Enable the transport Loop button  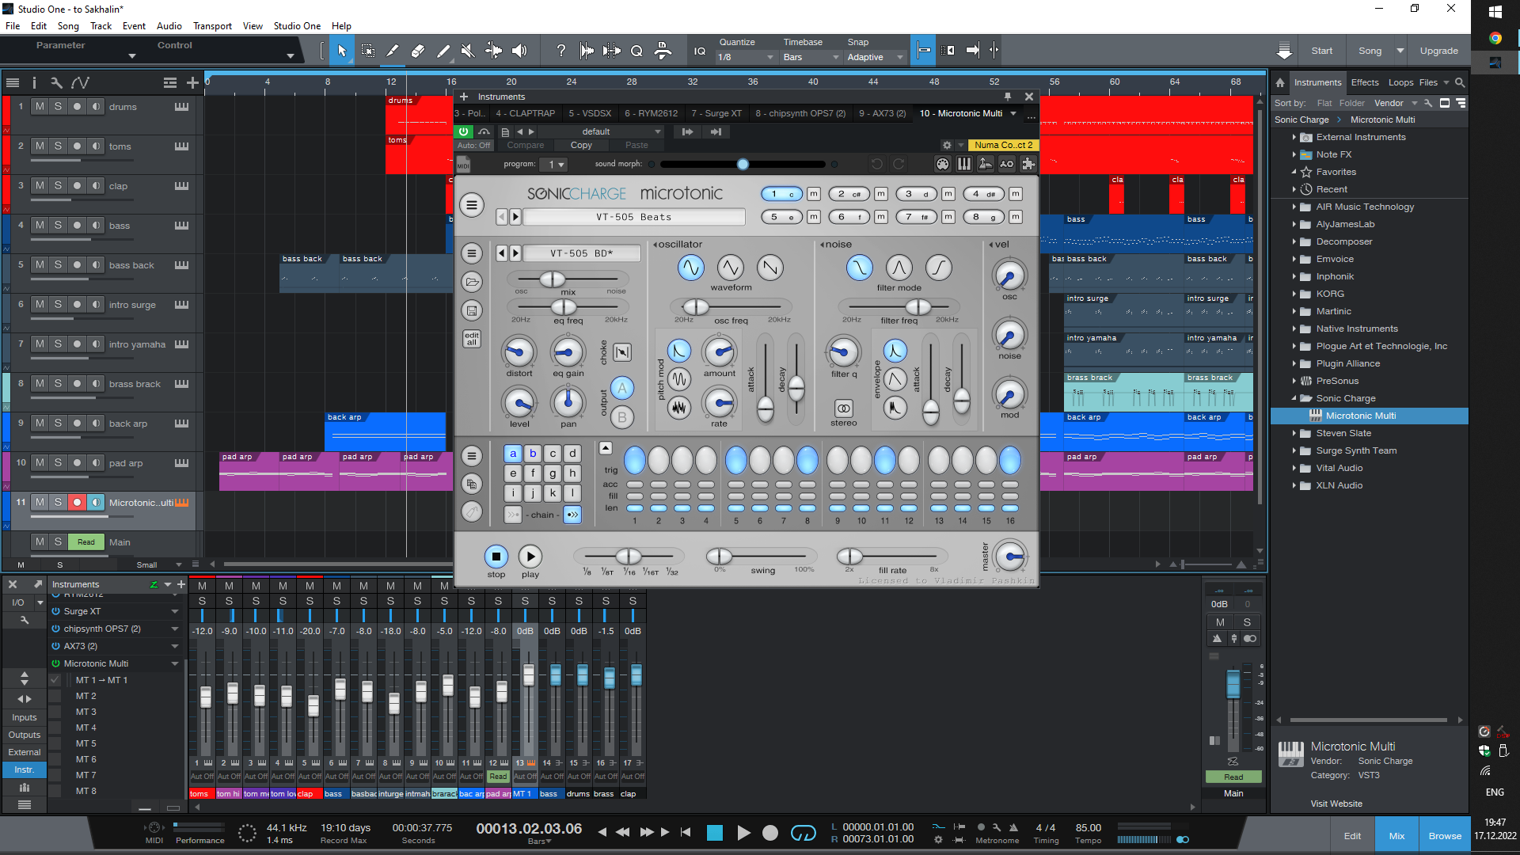[x=803, y=833]
